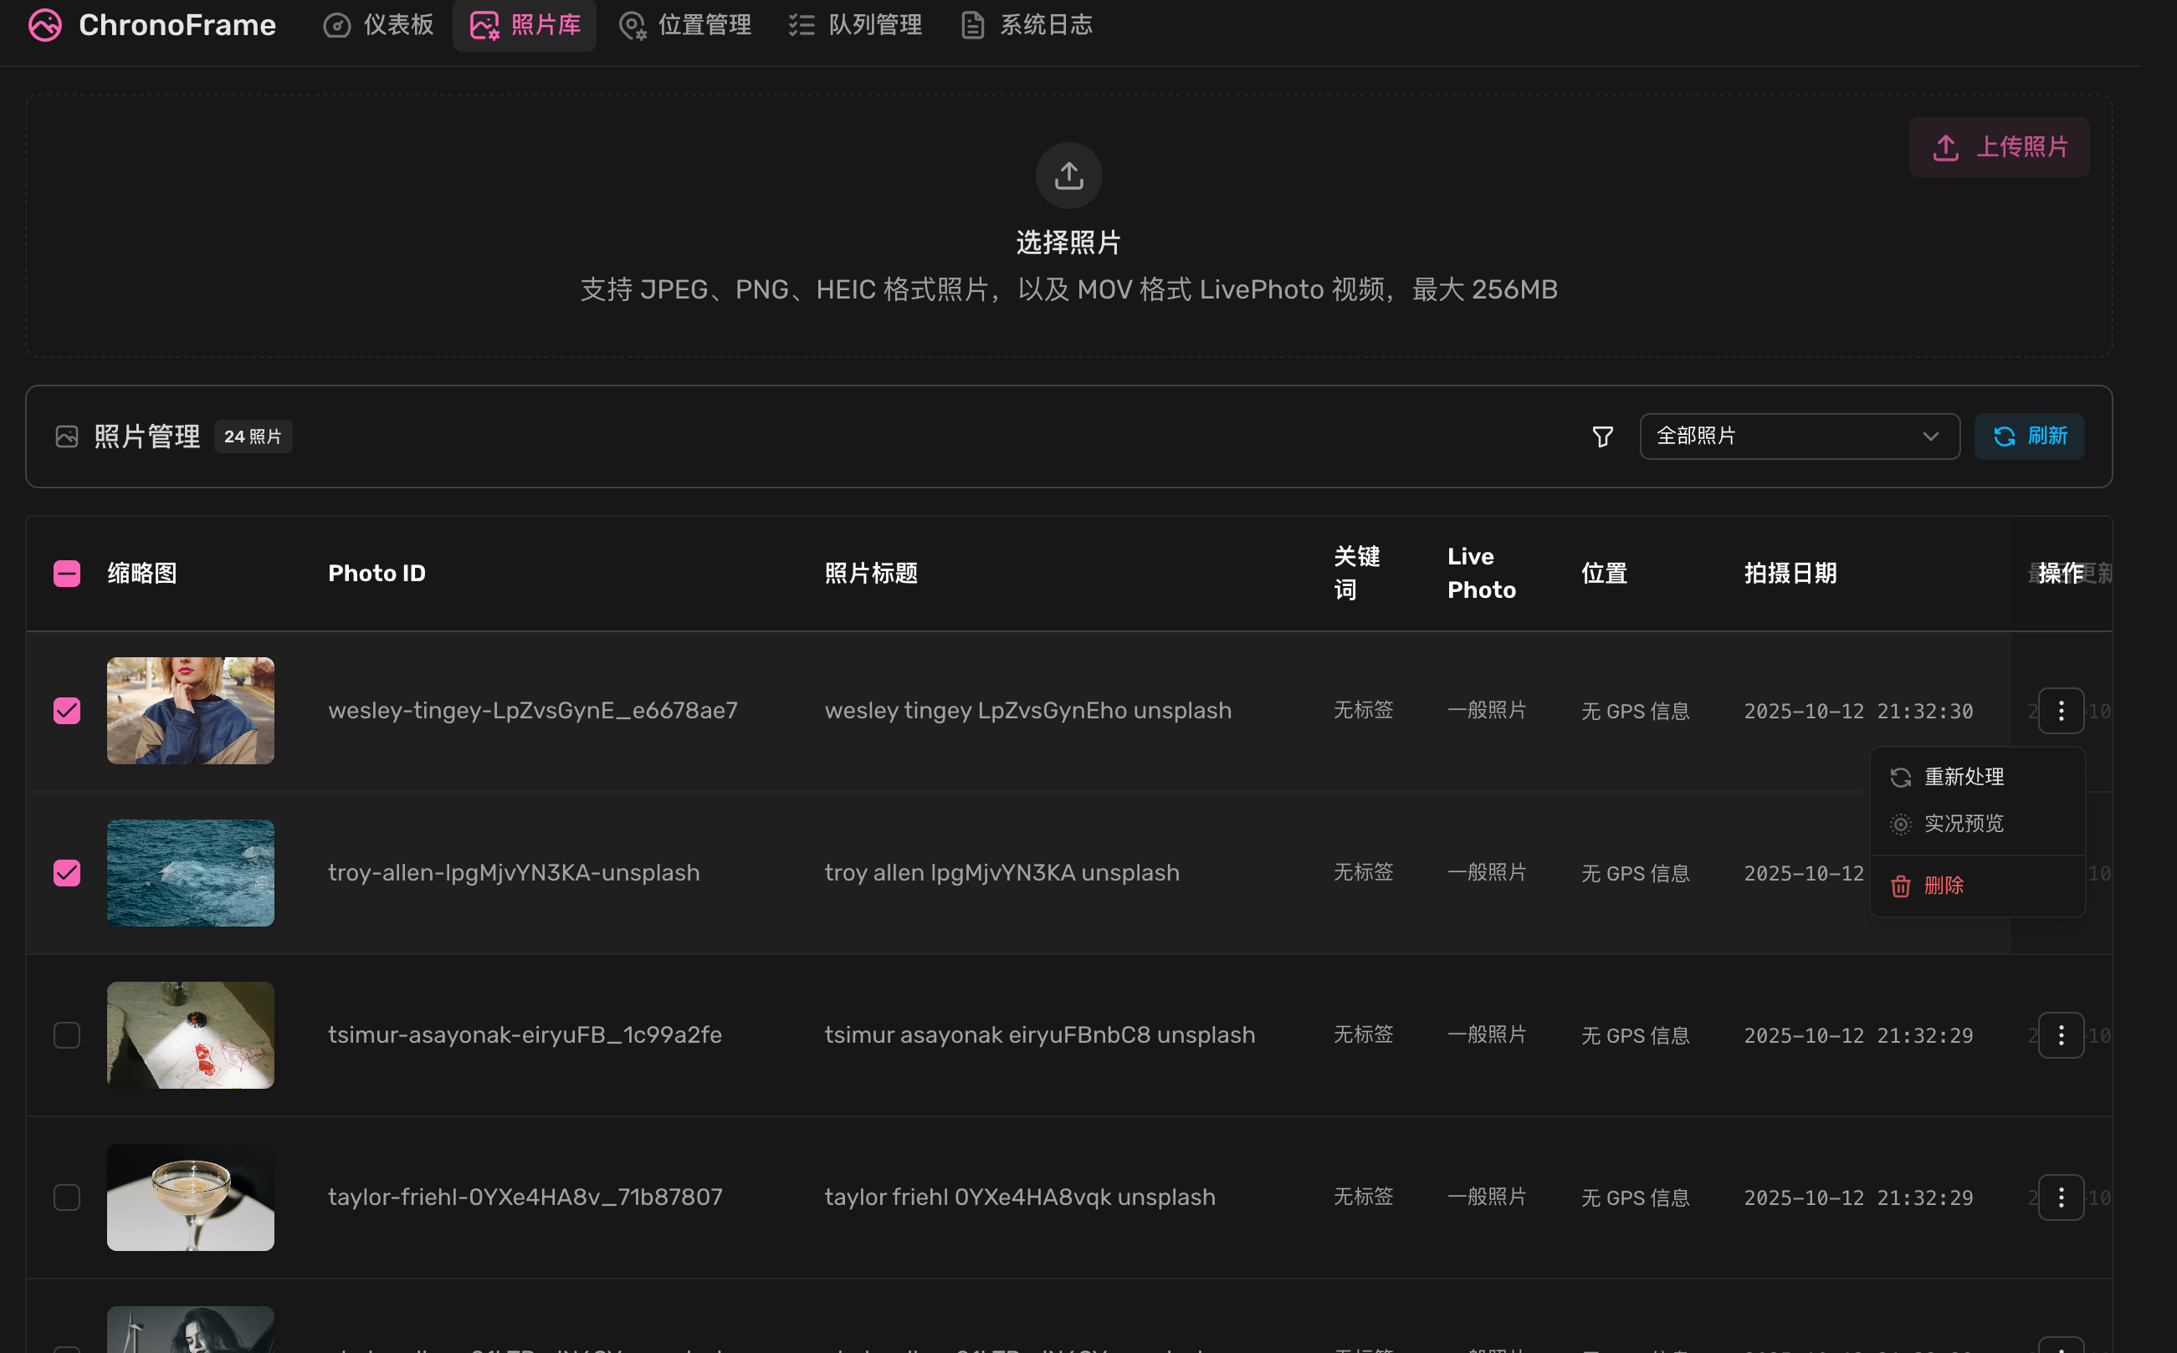The image size is (2177, 1353).
Task: Click the trash icon next to 删除
Action: click(x=1900, y=886)
